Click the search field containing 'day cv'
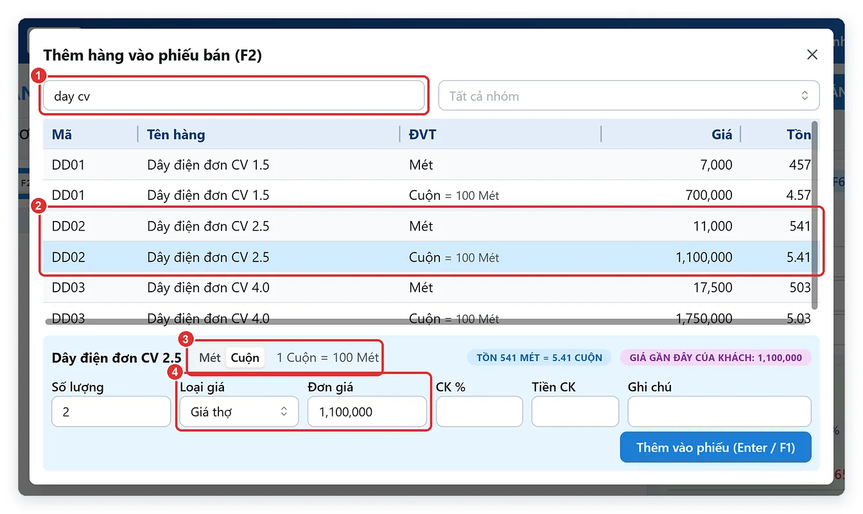863x514 pixels. click(234, 96)
